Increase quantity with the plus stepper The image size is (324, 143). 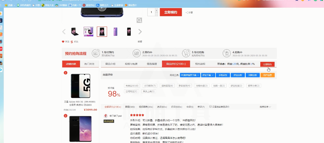(157, 10)
